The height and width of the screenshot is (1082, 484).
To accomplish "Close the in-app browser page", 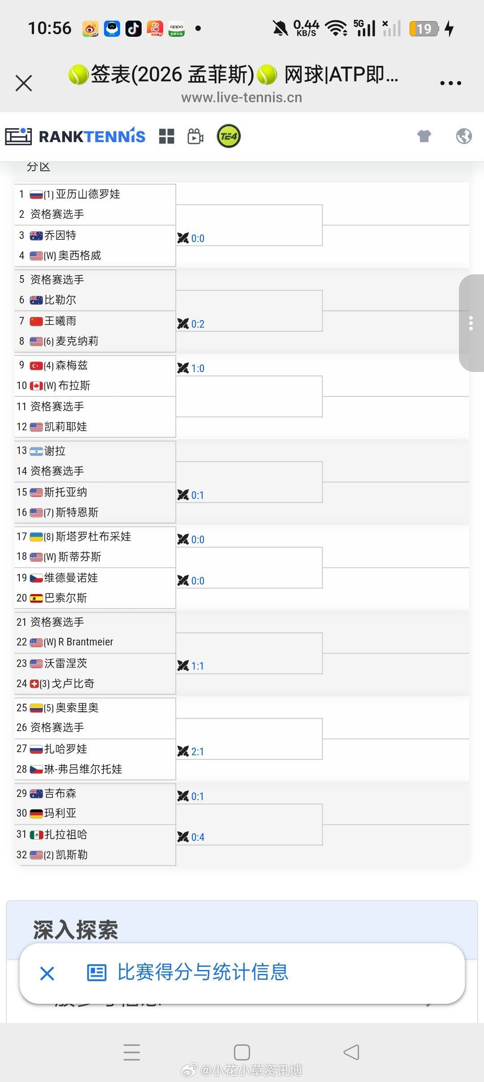I will [24, 83].
